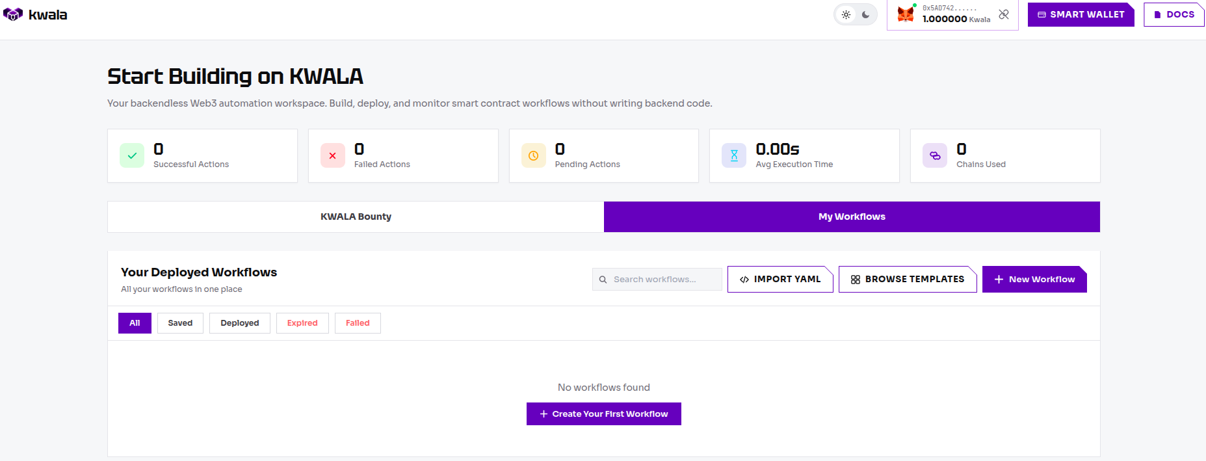The image size is (1206, 461).
Task: Open the Smart Wallet button
Action: pyautogui.click(x=1081, y=14)
